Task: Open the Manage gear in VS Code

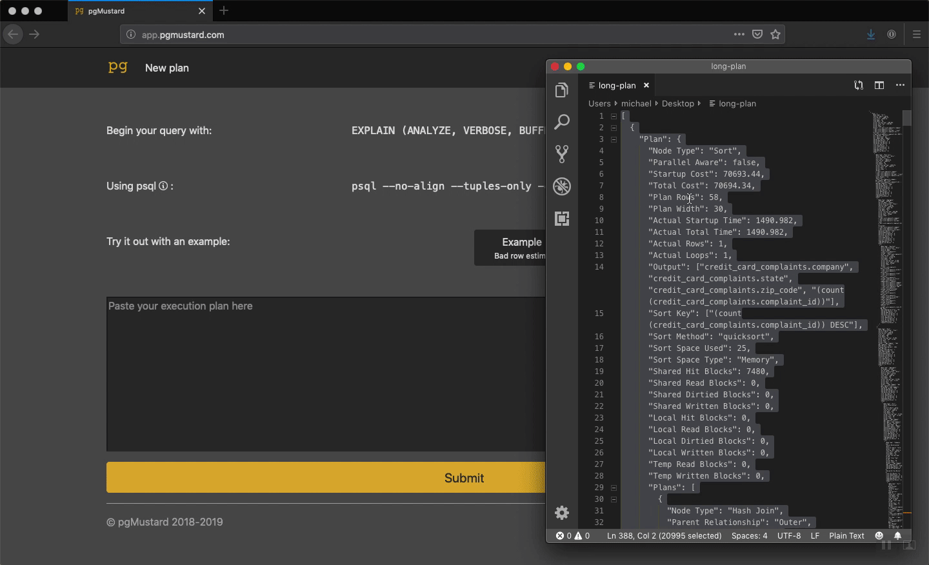Action: pos(562,512)
